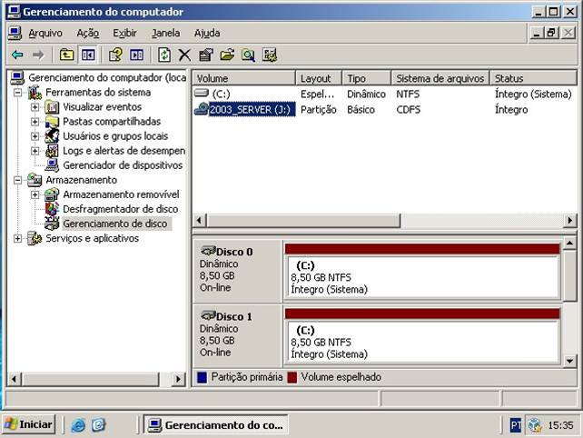
Task: Click the Partição primária blue legend swatch
Action: (x=202, y=377)
